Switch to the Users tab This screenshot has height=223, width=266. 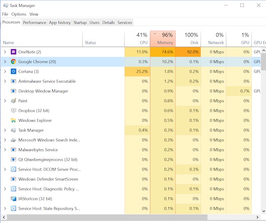(94, 23)
